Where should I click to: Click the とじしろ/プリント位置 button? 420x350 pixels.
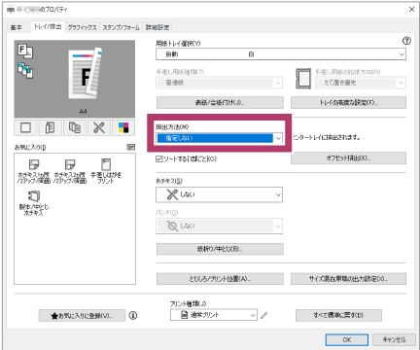[x=220, y=279]
